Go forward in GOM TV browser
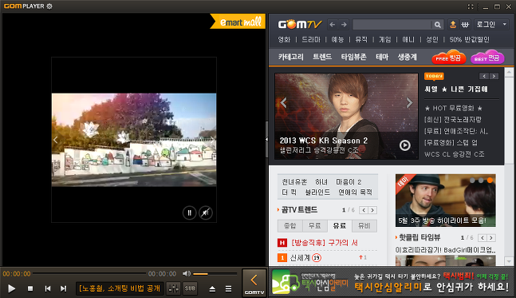This screenshot has width=516, height=298. point(344,25)
